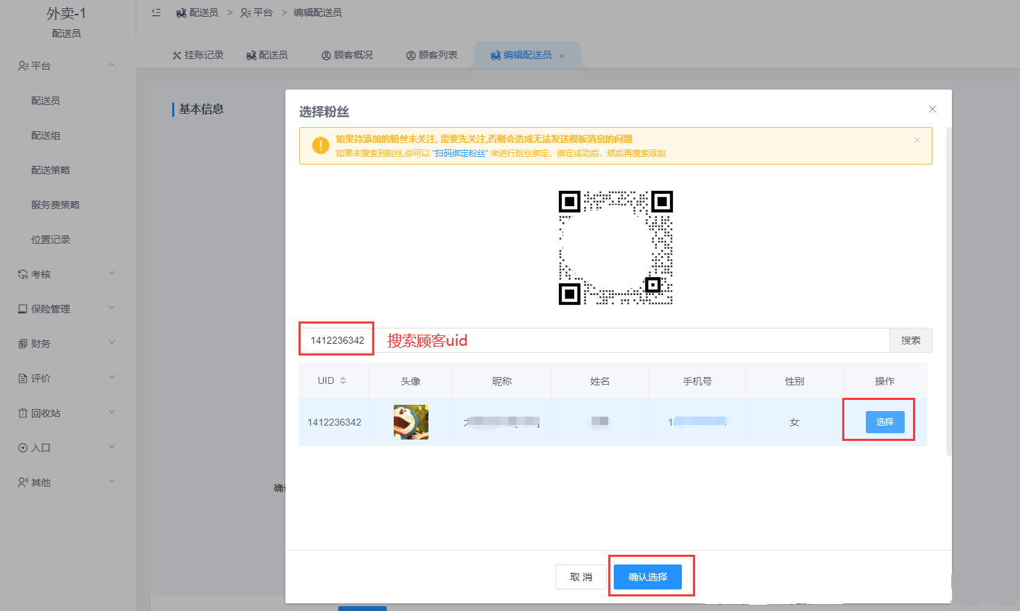Focus the UID search input field
Viewport: 1020px width, 611px height.
[x=594, y=340]
